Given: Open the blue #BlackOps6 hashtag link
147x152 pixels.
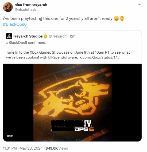Looking at the screenshot, I should coord(15,24).
